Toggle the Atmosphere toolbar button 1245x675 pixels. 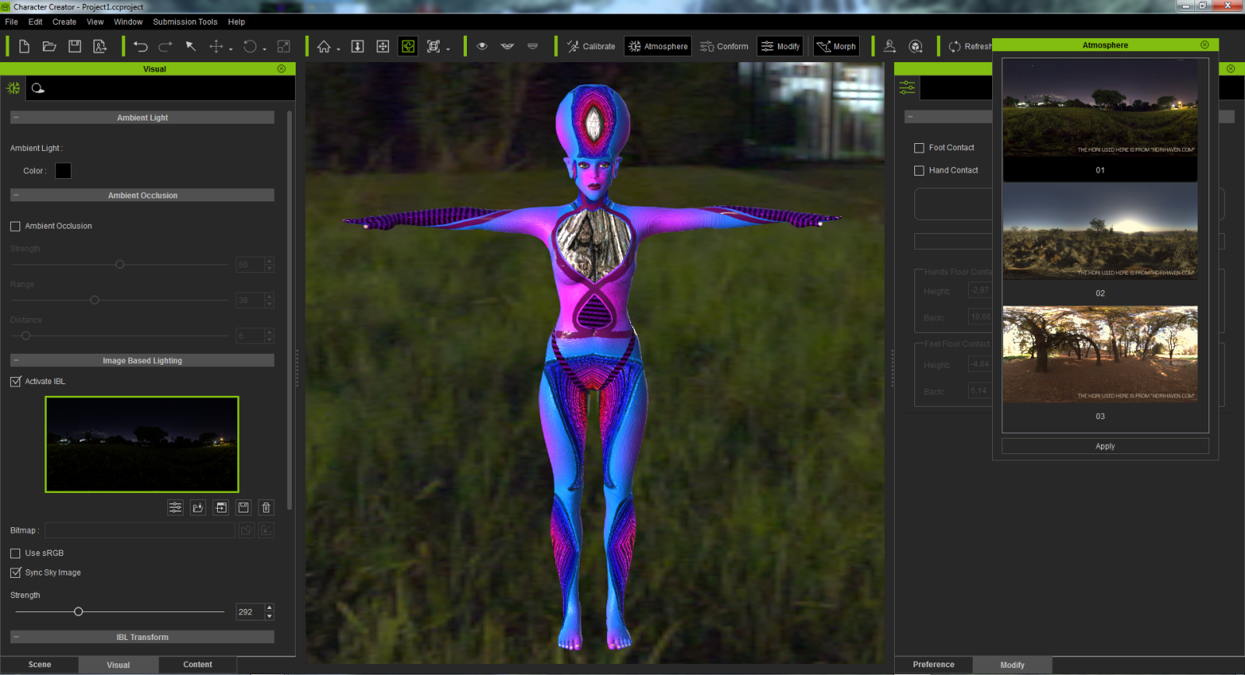[x=658, y=47]
